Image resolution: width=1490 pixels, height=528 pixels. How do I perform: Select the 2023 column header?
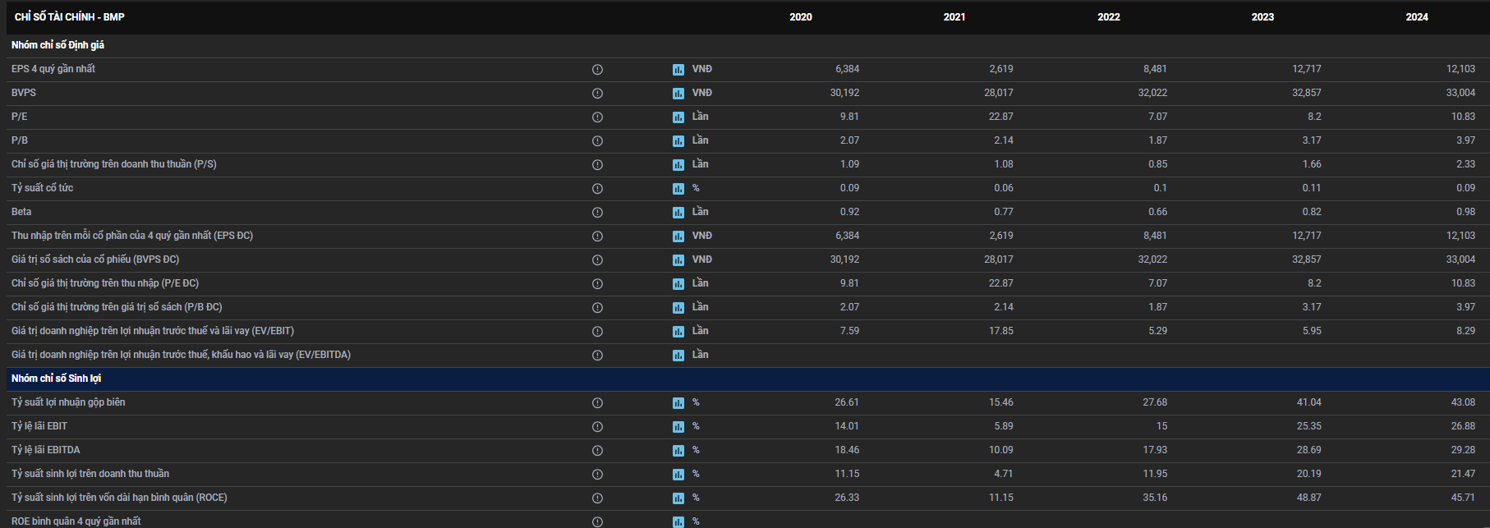[x=1262, y=17]
